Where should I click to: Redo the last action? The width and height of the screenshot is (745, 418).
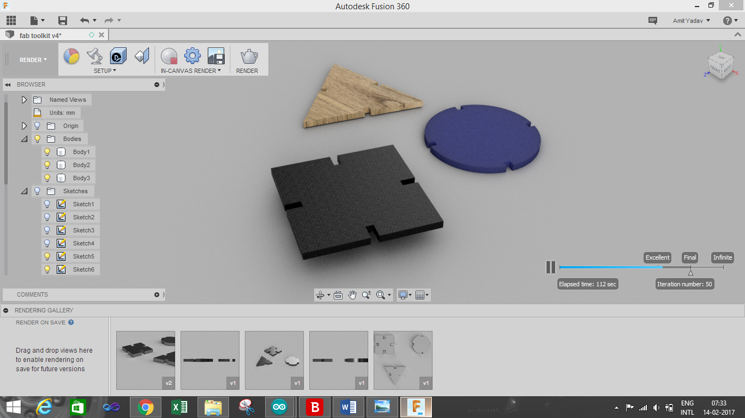pyautogui.click(x=109, y=21)
